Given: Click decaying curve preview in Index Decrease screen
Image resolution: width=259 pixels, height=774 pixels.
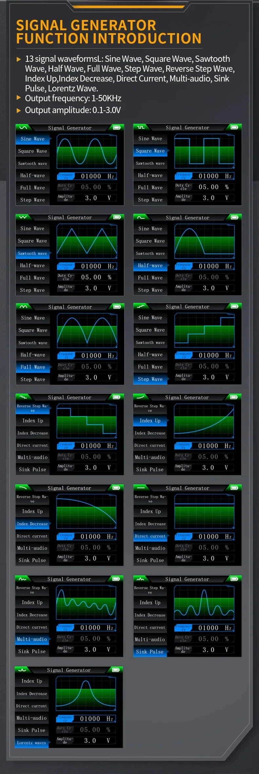Looking at the screenshot, I should pos(86,512).
